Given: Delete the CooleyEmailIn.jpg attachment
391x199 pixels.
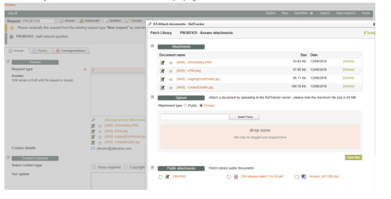Looking at the screenshot, I should pyautogui.click(x=349, y=86).
